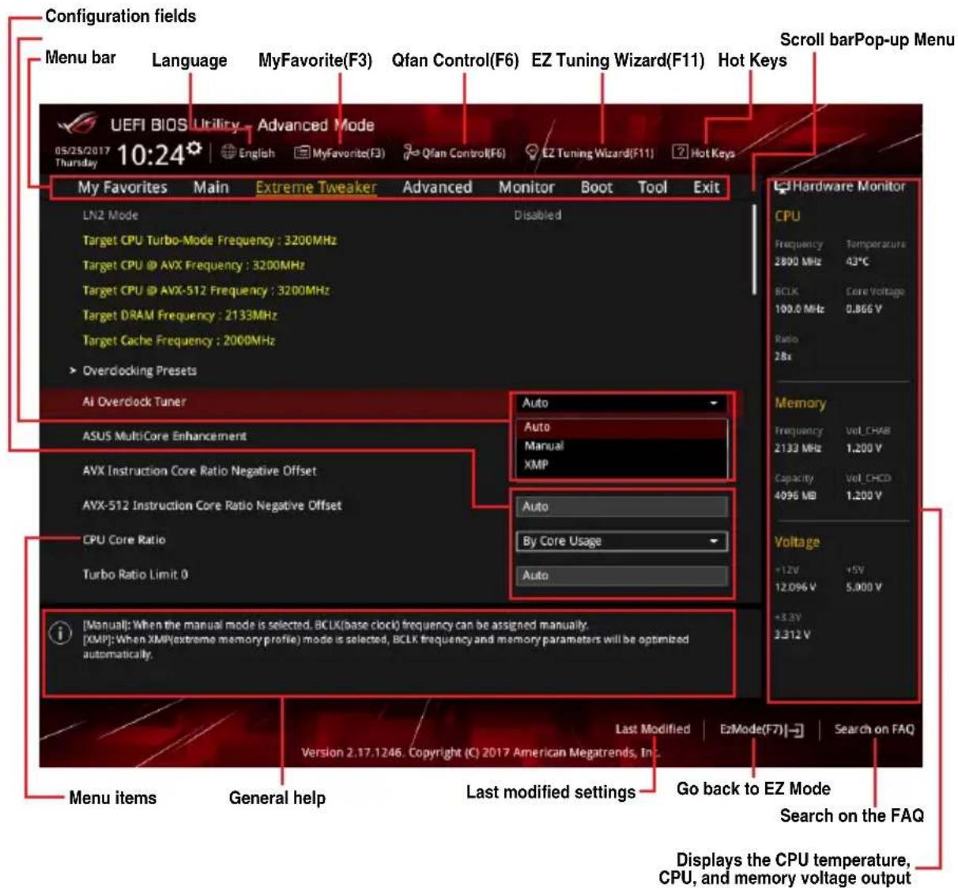
Task: Click the 43°C temperature value
Action: (857, 262)
